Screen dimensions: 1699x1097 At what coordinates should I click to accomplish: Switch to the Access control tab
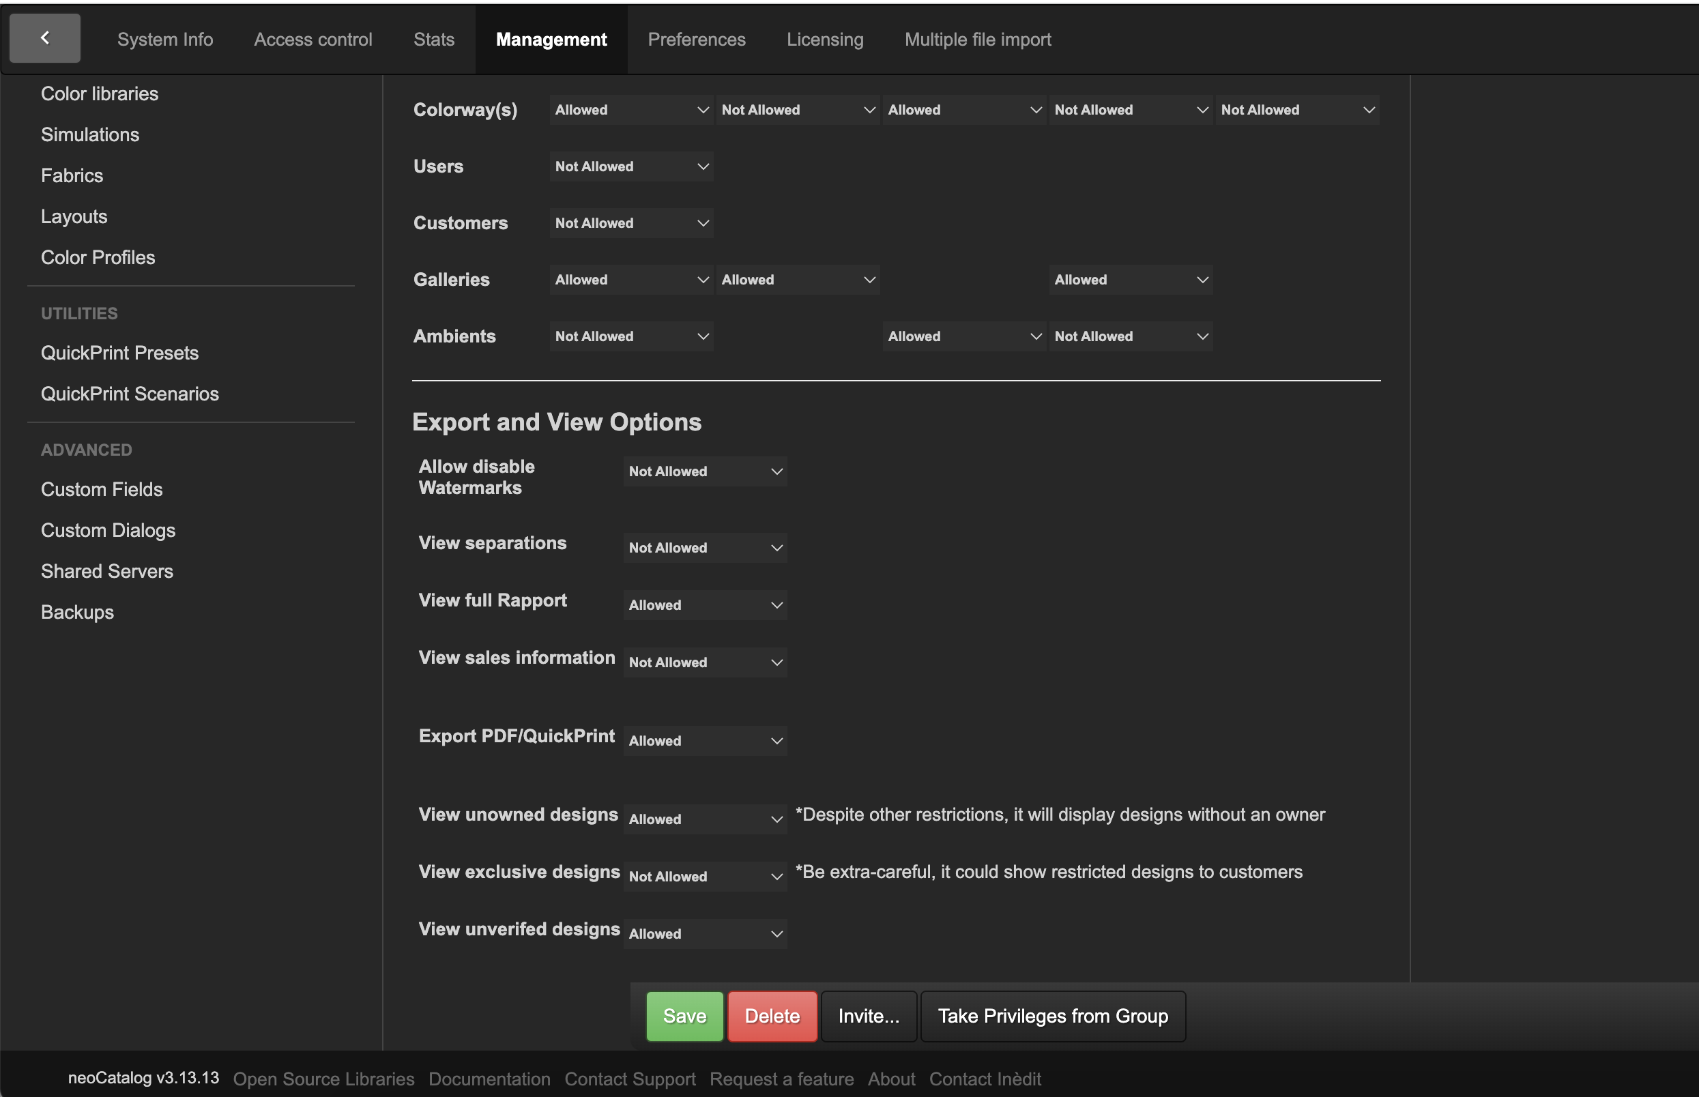click(313, 39)
